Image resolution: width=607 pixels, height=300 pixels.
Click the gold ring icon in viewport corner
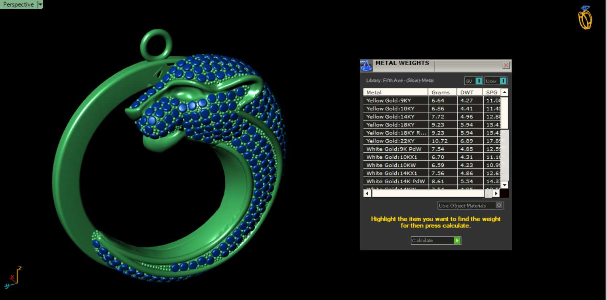pos(585,18)
